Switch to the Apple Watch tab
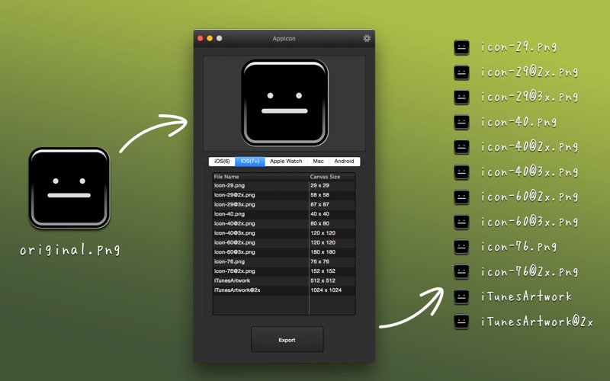 coord(286,162)
